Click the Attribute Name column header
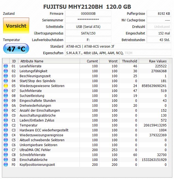The width and height of the screenshot is (174, 179). pyautogui.click(x=49, y=61)
